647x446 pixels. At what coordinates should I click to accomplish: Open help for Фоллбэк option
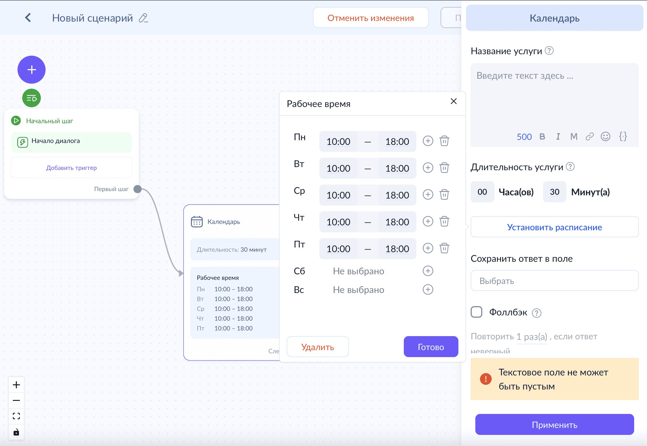pos(537,313)
